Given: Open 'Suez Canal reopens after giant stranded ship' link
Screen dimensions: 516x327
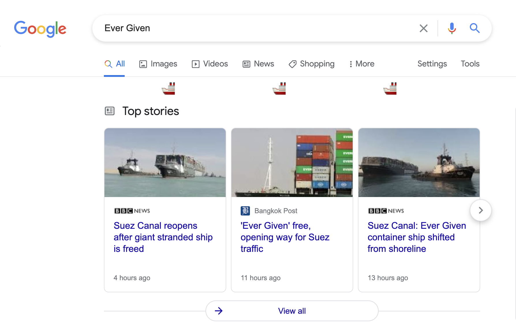Looking at the screenshot, I should click(x=163, y=237).
